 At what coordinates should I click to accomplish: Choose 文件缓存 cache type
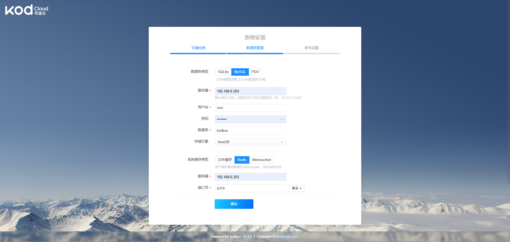pyautogui.click(x=225, y=160)
